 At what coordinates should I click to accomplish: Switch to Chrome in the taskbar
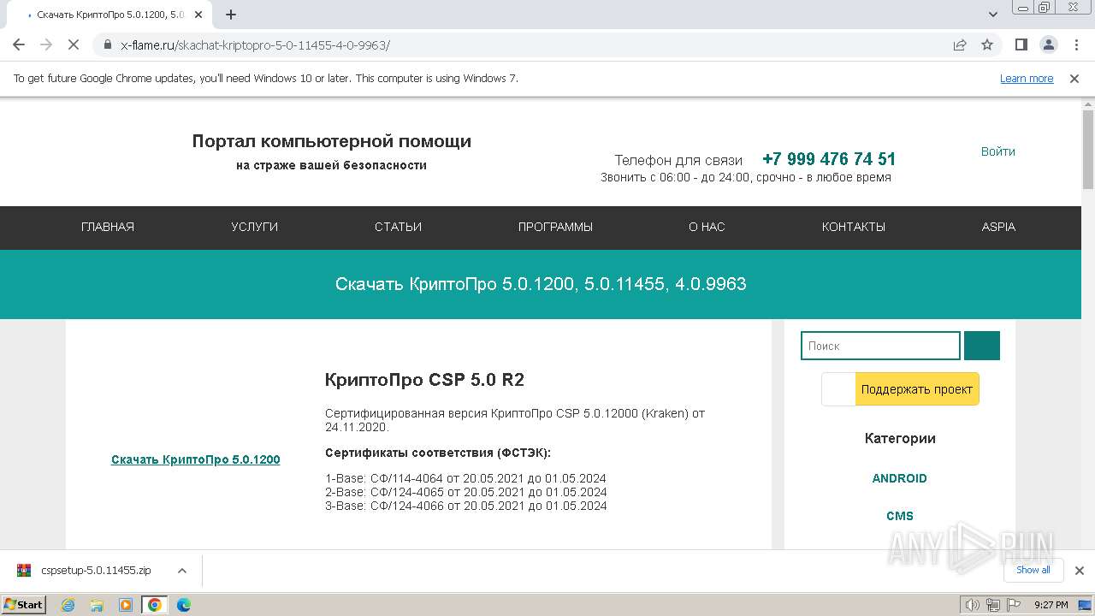point(154,605)
